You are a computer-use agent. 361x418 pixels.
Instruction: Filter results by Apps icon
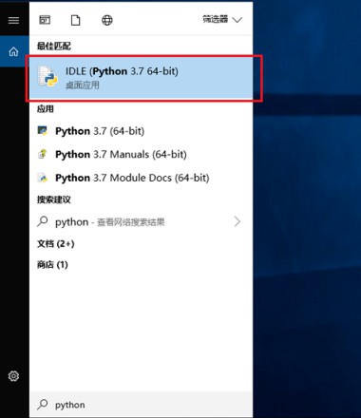pos(45,20)
